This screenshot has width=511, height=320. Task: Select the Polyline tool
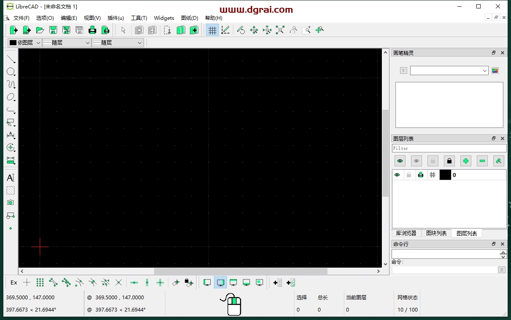[x=11, y=110]
